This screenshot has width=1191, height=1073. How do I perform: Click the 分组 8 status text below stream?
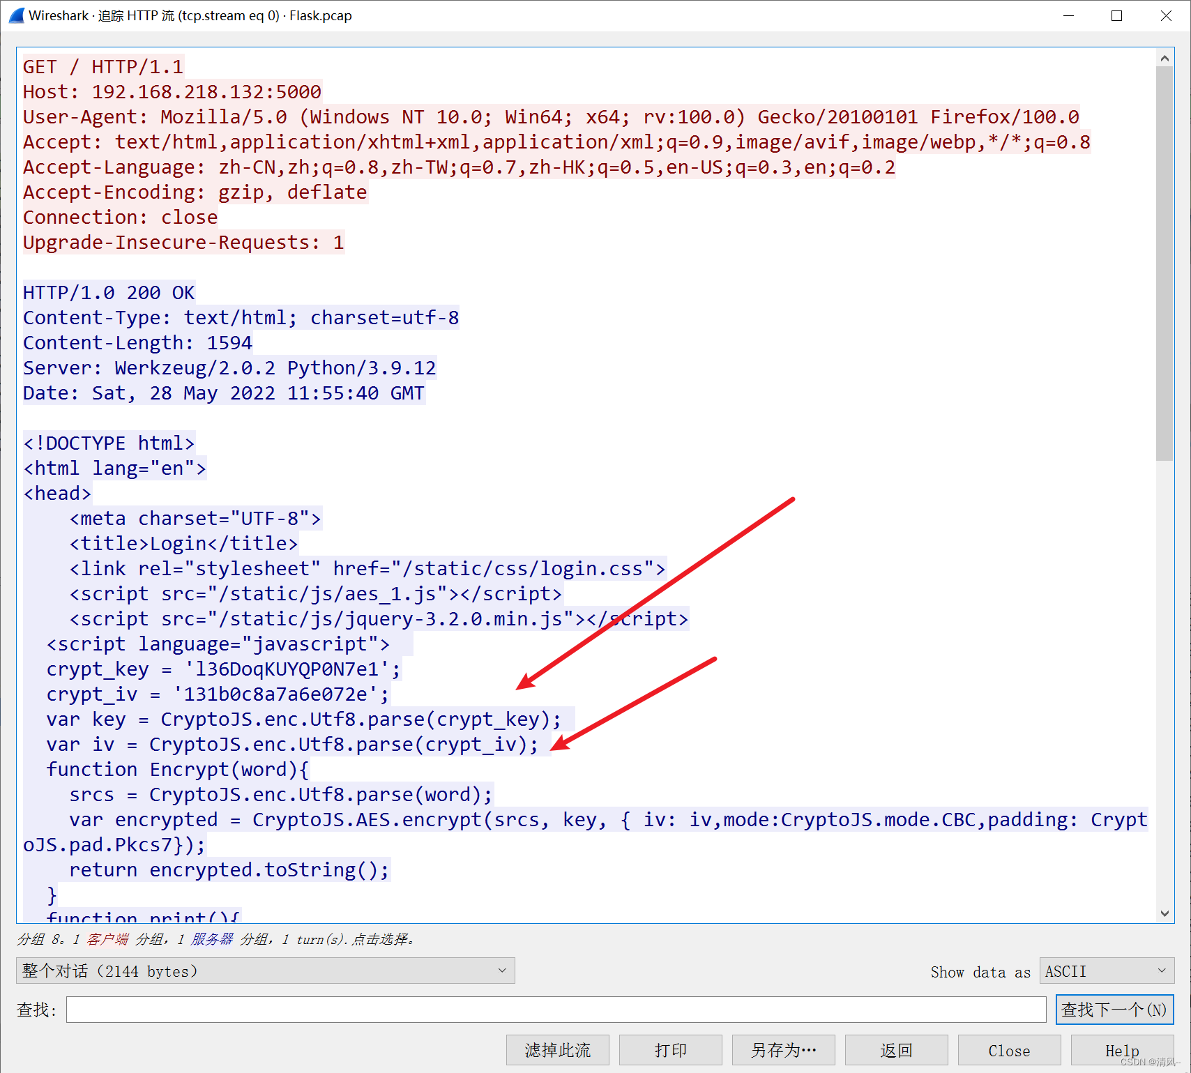[x=216, y=939]
